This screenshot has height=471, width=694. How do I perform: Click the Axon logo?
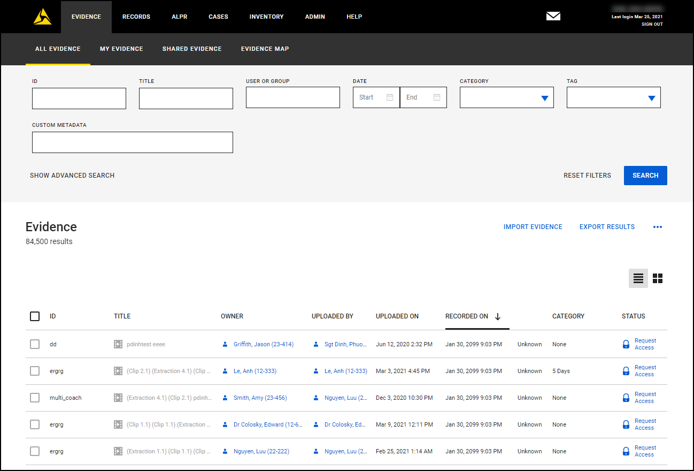click(42, 17)
